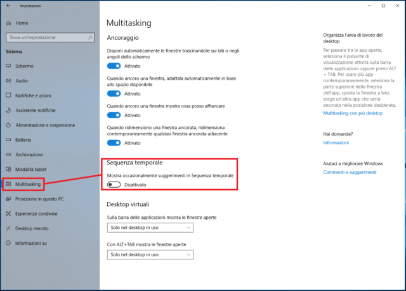
Task: Click the Desktop remoto icon
Action: (8, 228)
